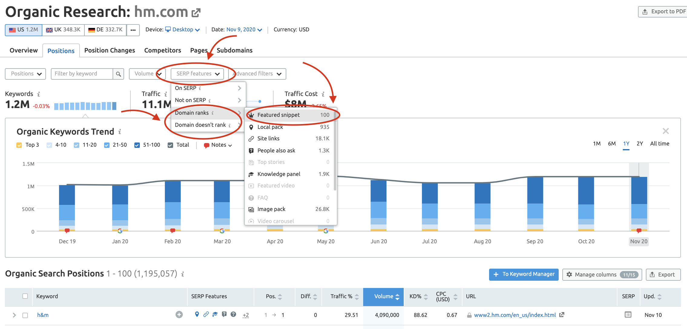Select all rows with header checkbox
This screenshot has height=329, width=687.
click(x=25, y=296)
